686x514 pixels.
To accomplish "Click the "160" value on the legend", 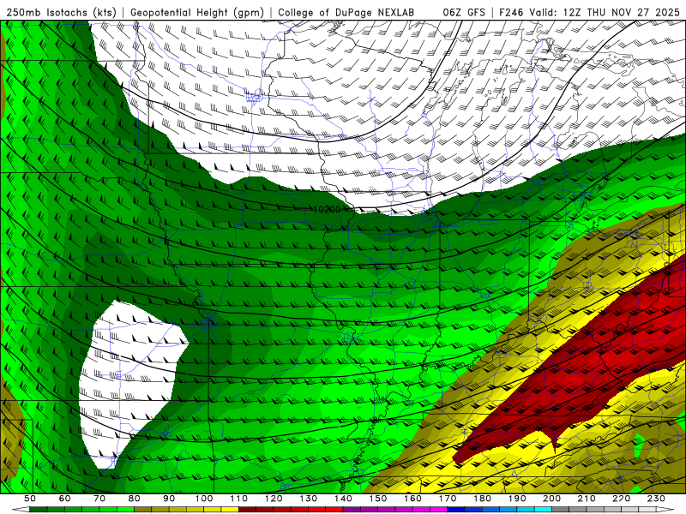I will coord(412,499).
